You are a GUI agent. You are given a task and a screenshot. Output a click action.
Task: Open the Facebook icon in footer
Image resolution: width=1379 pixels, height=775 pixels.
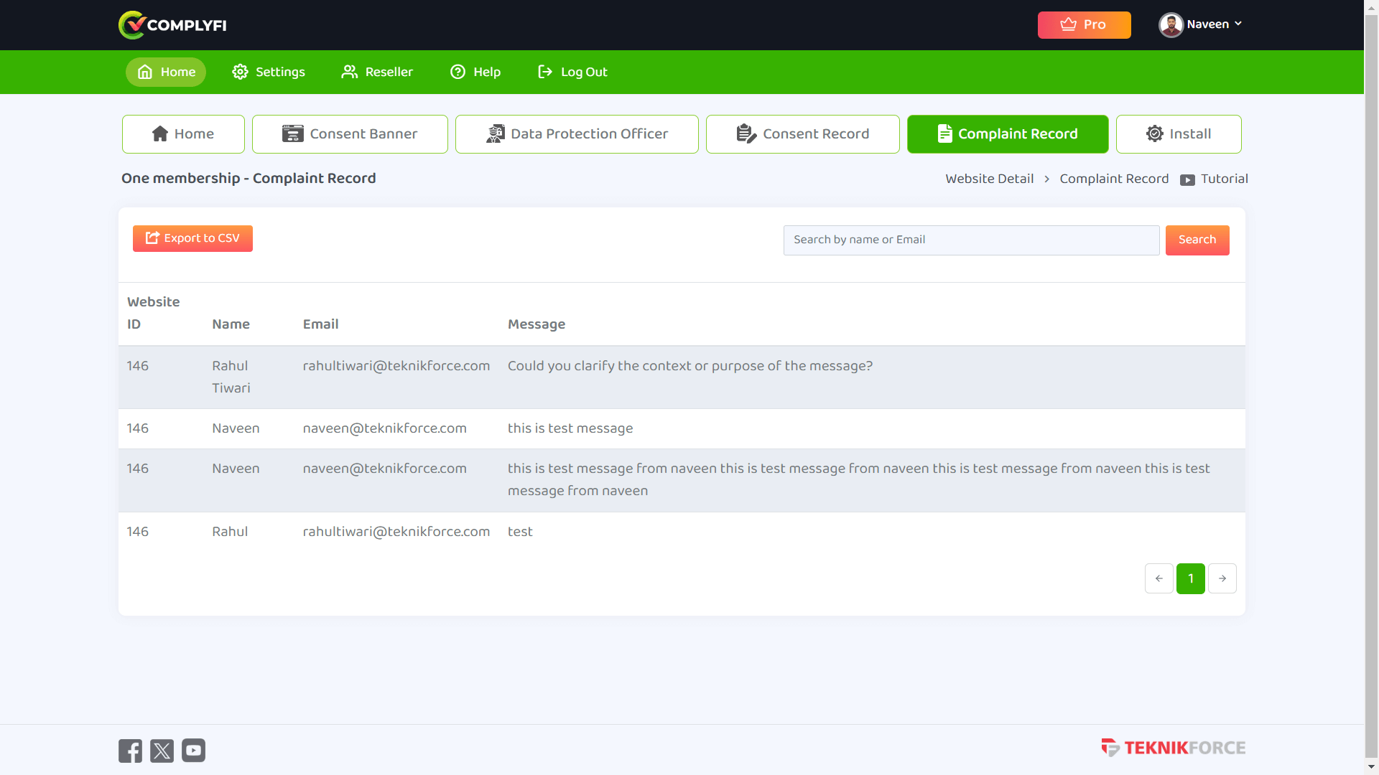coord(130,751)
